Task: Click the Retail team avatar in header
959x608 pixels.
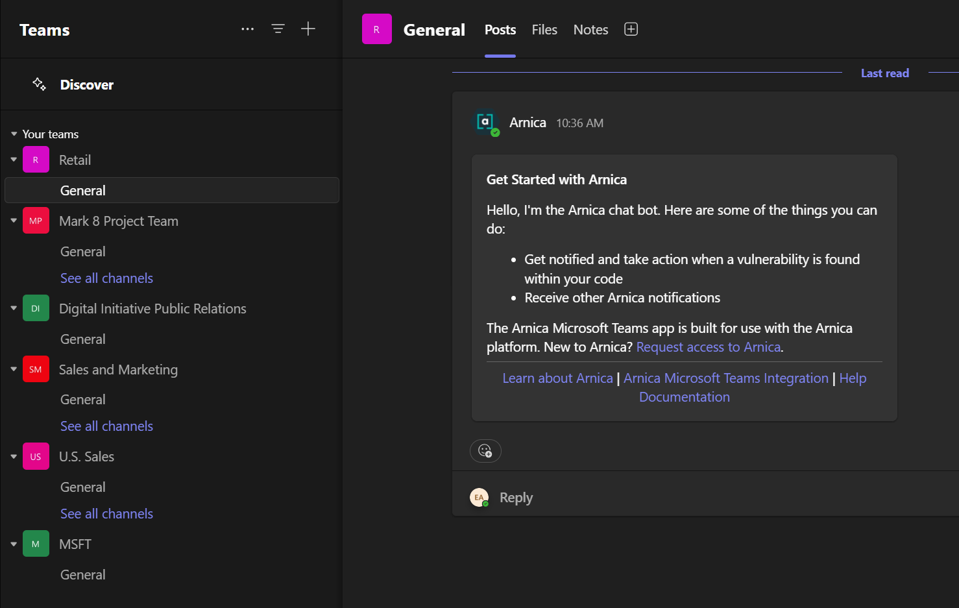Action: click(x=376, y=29)
